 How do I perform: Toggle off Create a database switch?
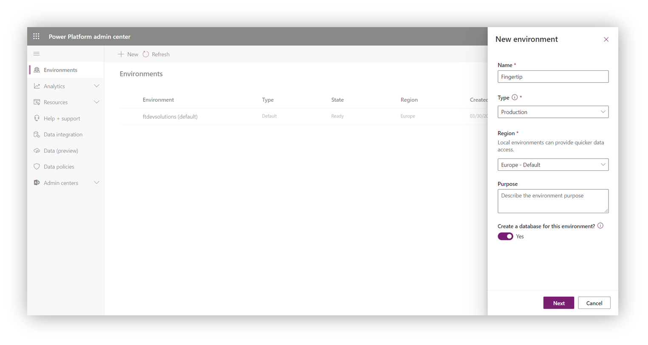(x=506, y=236)
